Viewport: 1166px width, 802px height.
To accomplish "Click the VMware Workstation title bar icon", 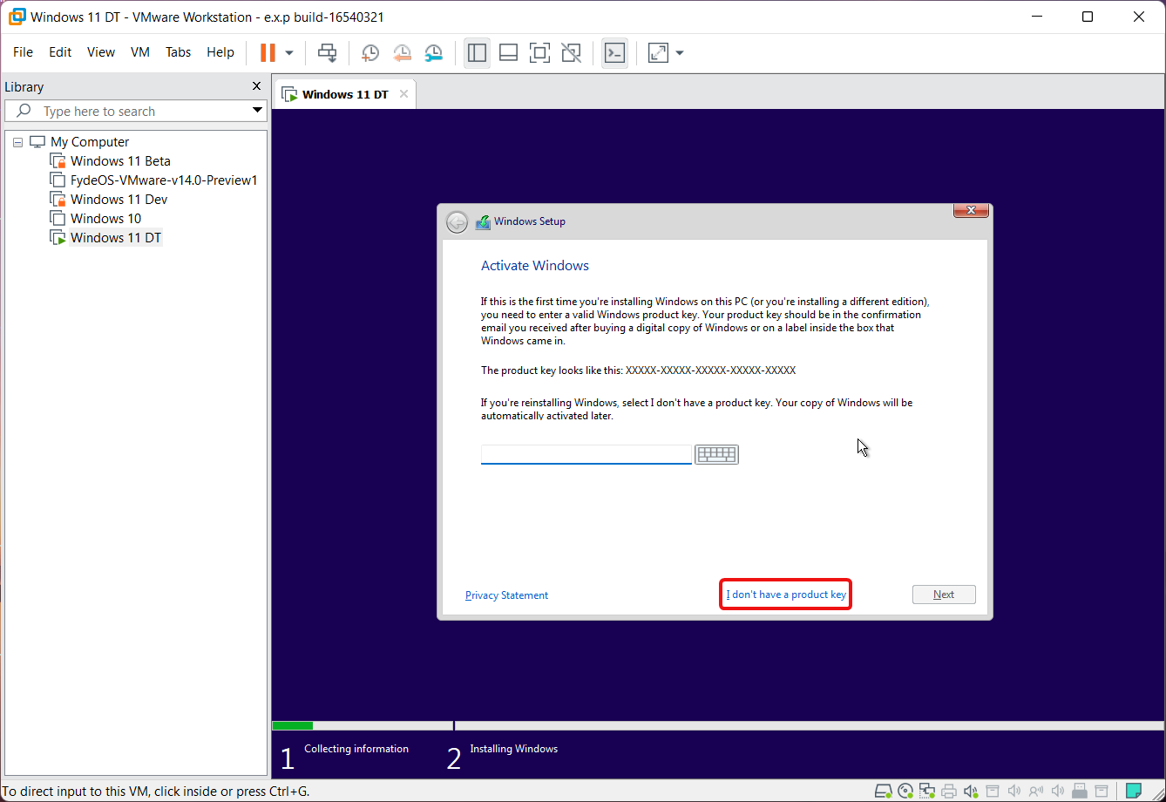I will [x=17, y=17].
